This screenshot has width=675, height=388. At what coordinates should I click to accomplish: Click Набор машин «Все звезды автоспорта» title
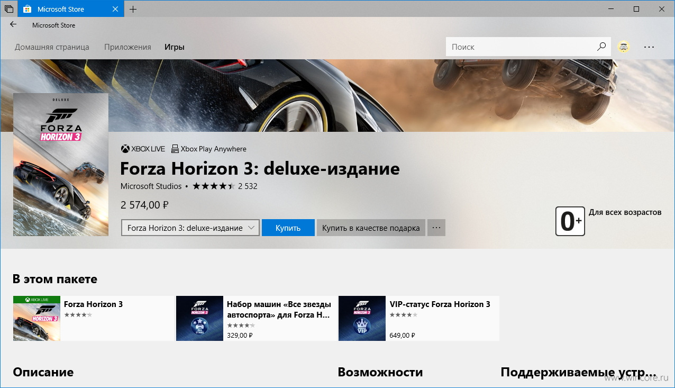tap(279, 310)
